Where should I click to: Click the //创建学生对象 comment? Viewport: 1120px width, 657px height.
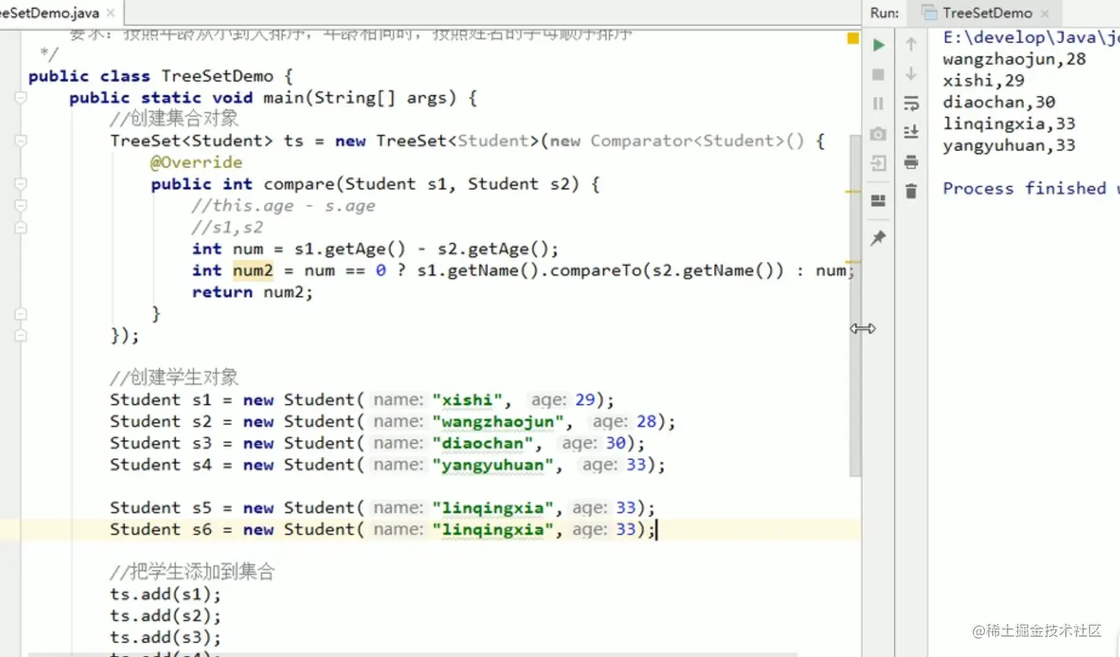[175, 378]
